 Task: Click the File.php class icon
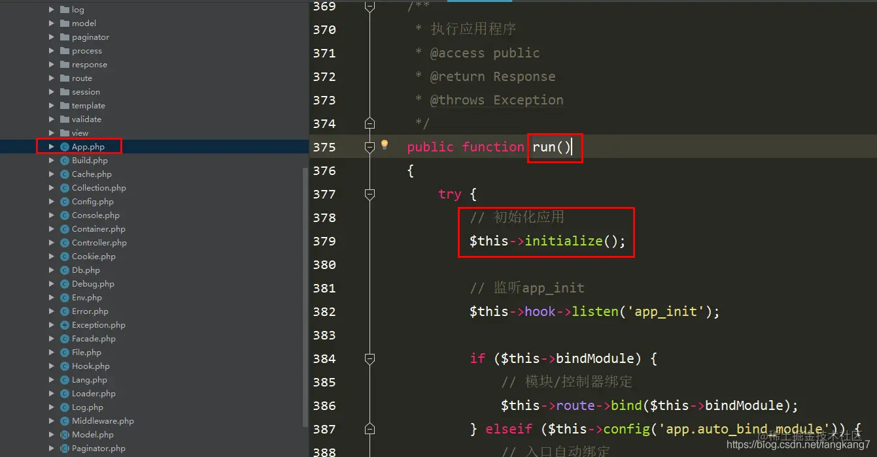[65, 353]
